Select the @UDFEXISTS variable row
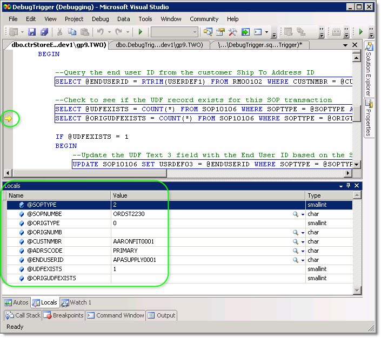This screenshot has height=338, width=381. point(179,269)
